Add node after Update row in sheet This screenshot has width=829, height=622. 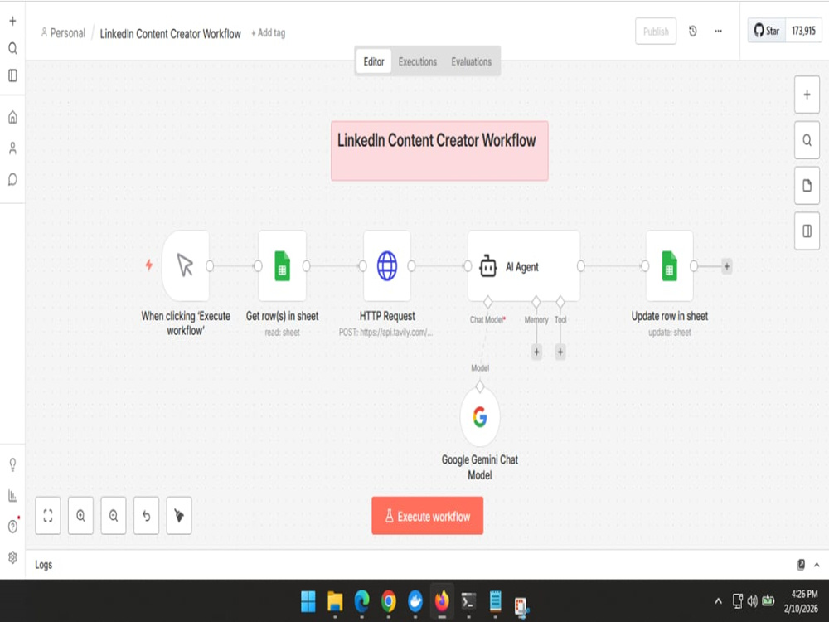[726, 266]
